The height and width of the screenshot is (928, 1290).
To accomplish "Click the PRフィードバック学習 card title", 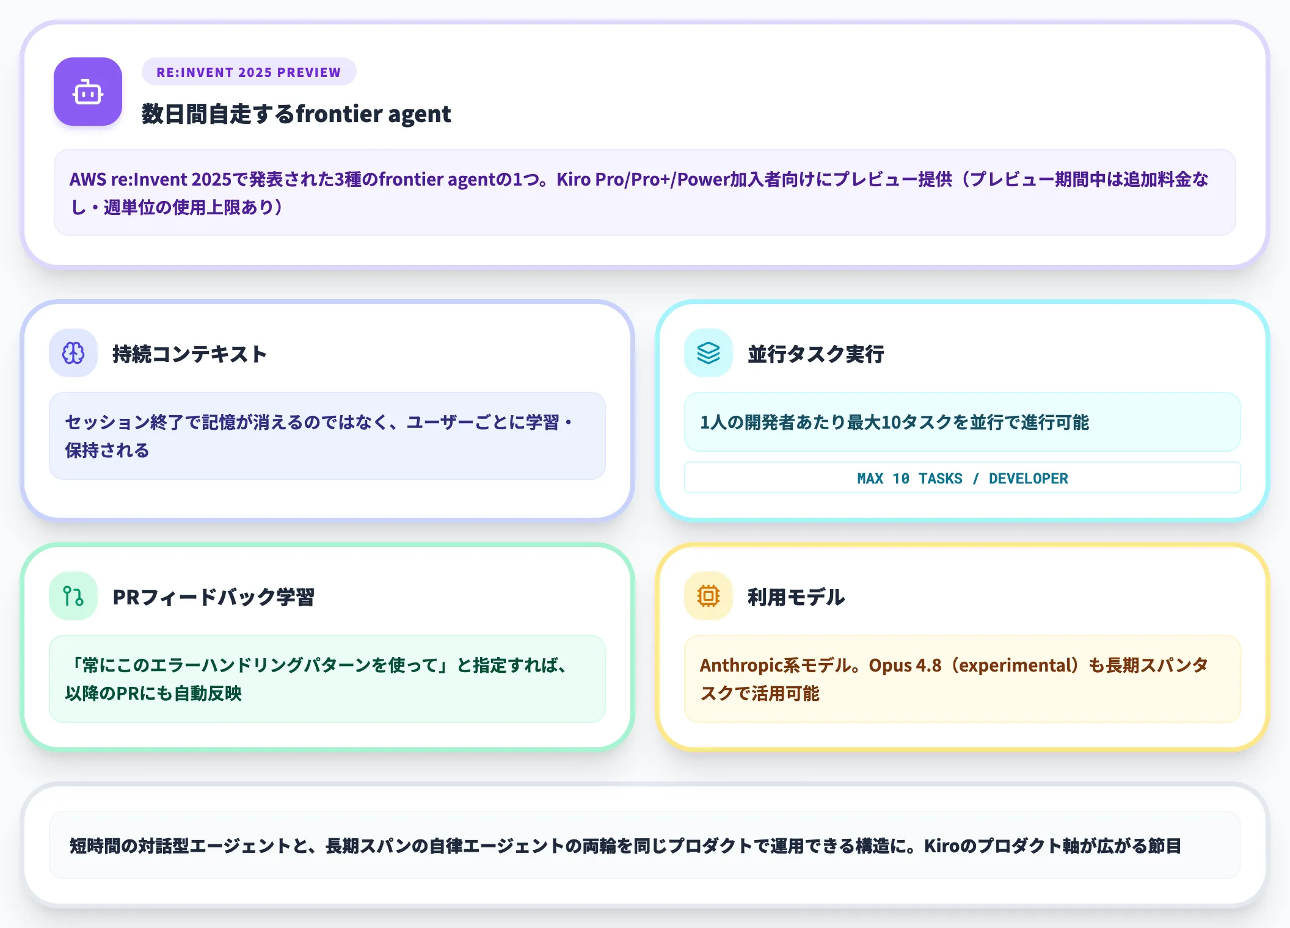I will (213, 596).
